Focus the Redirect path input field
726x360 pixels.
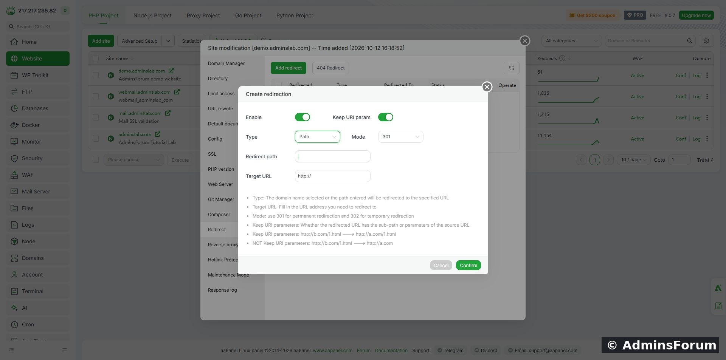point(332,156)
